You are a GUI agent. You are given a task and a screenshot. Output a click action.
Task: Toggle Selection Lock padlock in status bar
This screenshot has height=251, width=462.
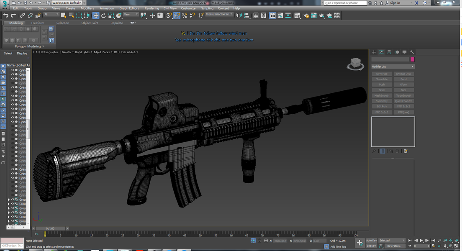point(259,241)
